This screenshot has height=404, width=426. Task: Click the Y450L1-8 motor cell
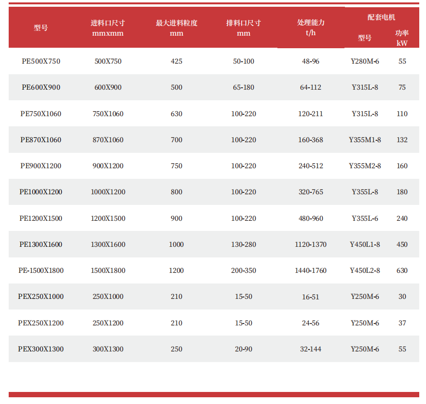click(365, 244)
